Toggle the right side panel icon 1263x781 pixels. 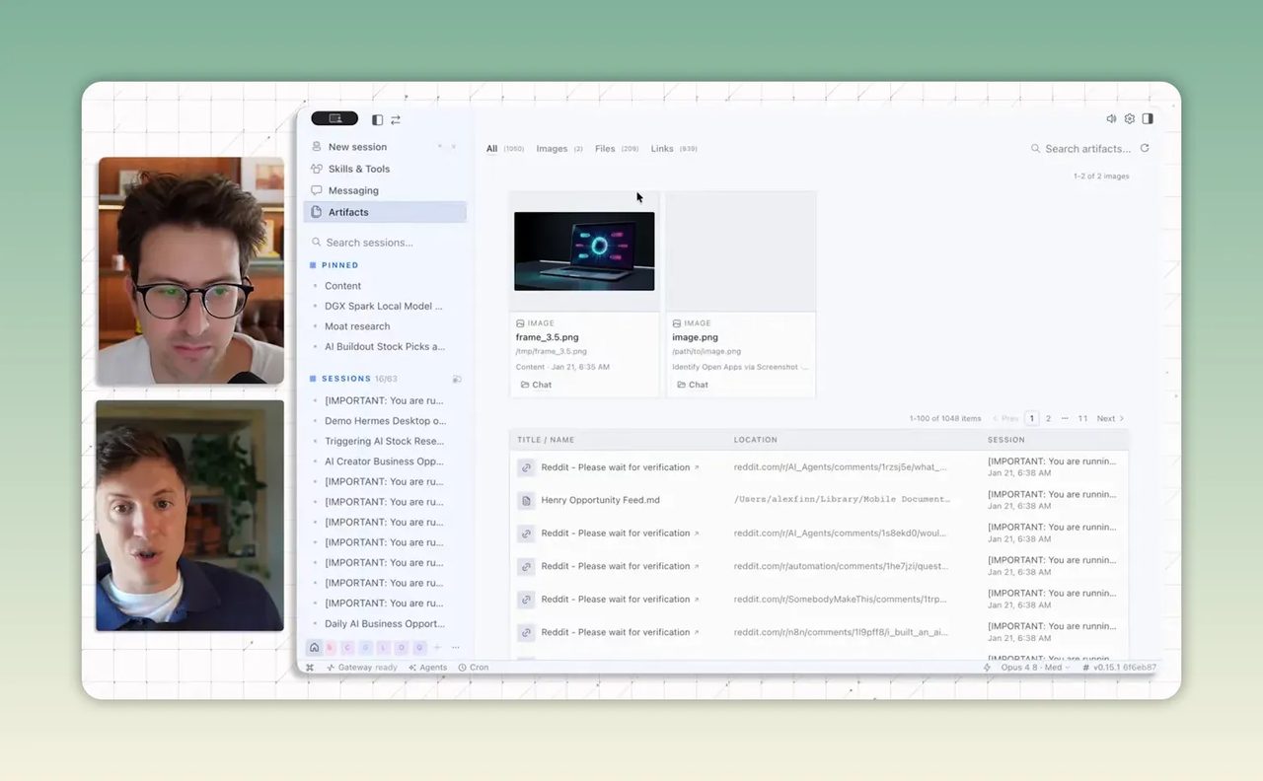pyautogui.click(x=1148, y=118)
